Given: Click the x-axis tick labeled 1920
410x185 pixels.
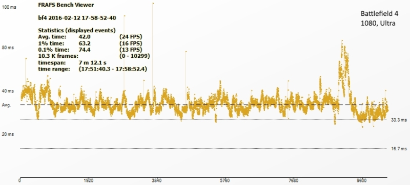Looking at the screenshot, I should [x=89, y=180].
